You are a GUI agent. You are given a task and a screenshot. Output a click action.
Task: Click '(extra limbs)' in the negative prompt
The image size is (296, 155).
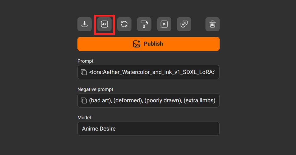coord(199,100)
